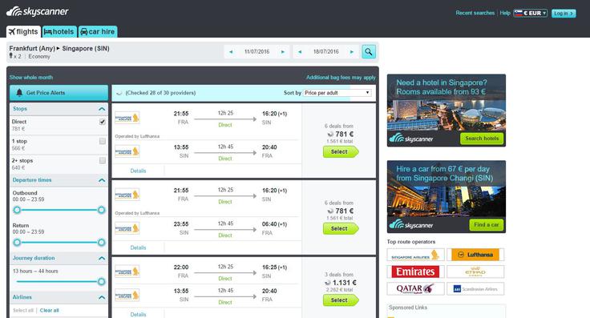Viewport: 590px width, 318px height.
Task: Click Etihad top route operator logo
Action: (475, 272)
